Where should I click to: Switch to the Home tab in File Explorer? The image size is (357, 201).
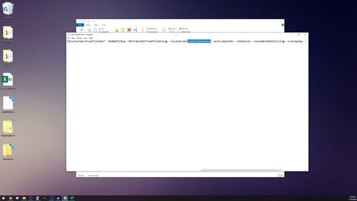88,25
